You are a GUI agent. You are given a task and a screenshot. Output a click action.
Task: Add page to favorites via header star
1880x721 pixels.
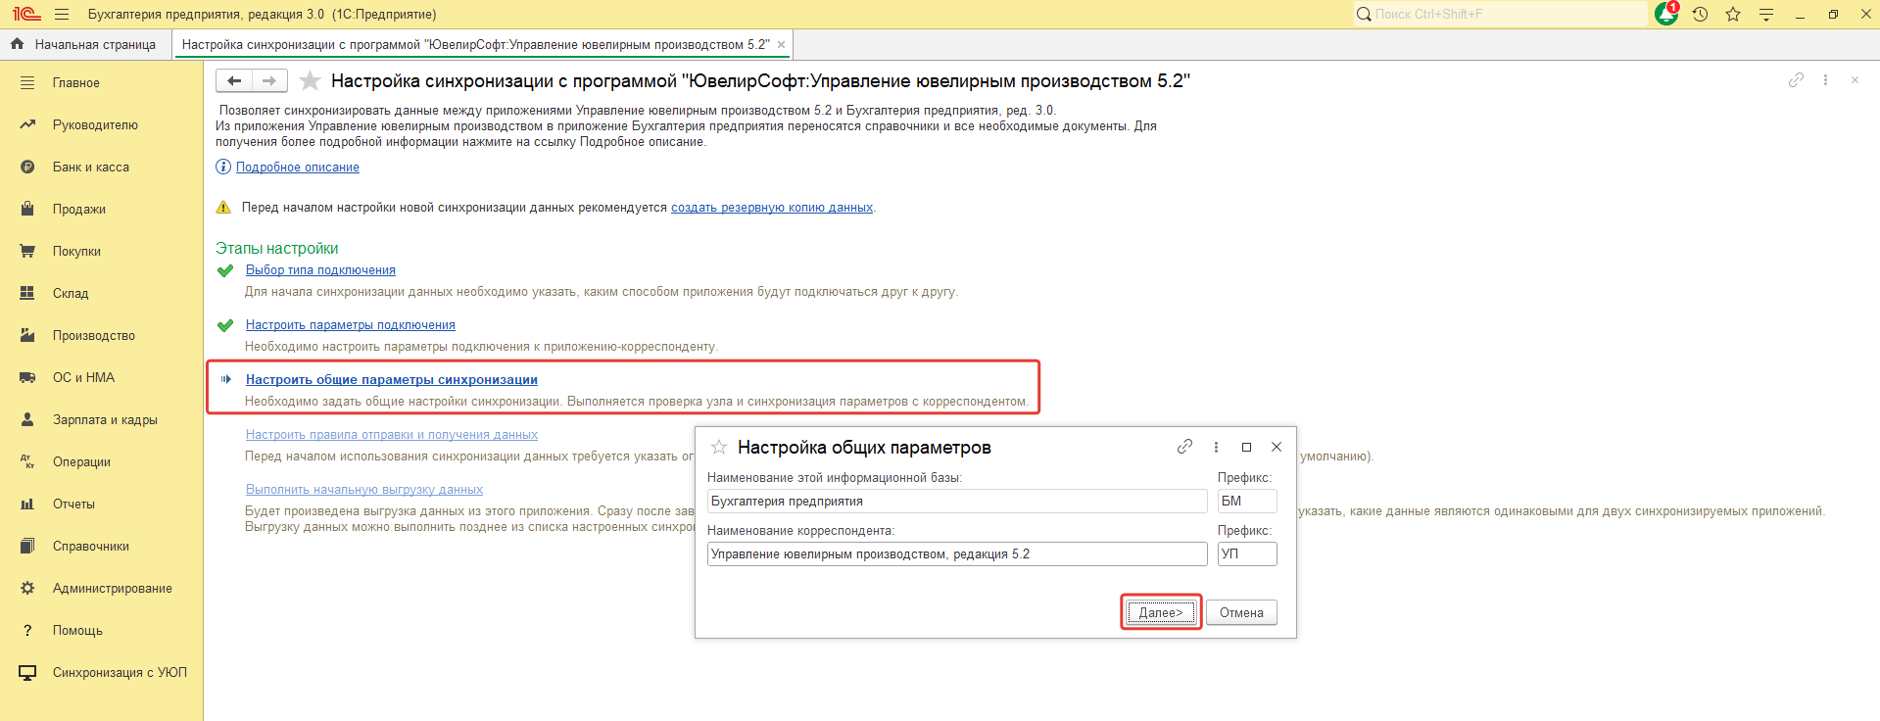pyautogui.click(x=310, y=80)
